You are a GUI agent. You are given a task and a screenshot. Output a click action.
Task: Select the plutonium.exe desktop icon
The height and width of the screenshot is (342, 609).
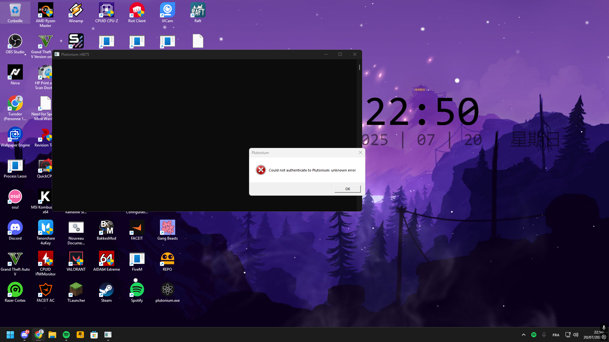tap(167, 293)
